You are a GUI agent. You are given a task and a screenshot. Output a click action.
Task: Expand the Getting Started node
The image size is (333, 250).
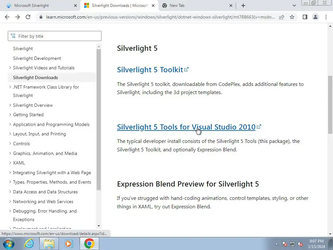pos(10,115)
